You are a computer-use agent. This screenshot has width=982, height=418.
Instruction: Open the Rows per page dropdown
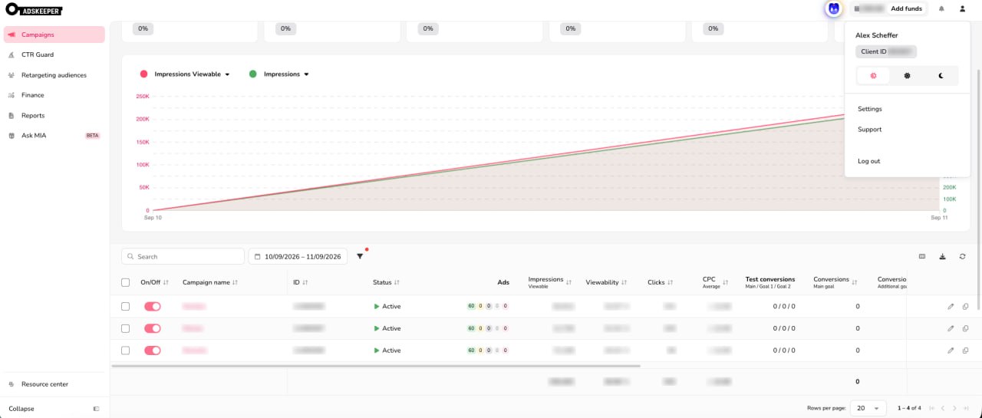click(x=868, y=408)
